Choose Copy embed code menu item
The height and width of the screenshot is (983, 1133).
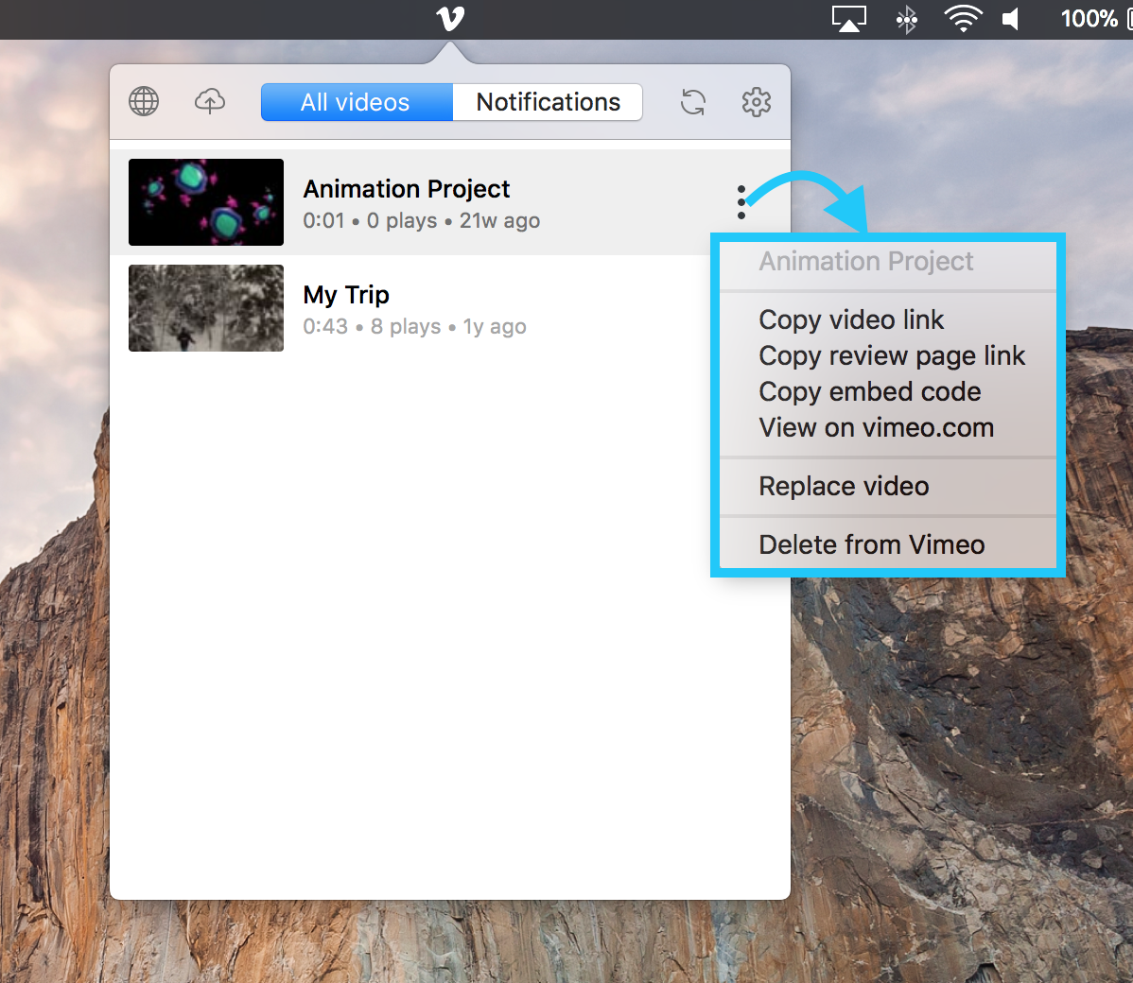pos(869,391)
